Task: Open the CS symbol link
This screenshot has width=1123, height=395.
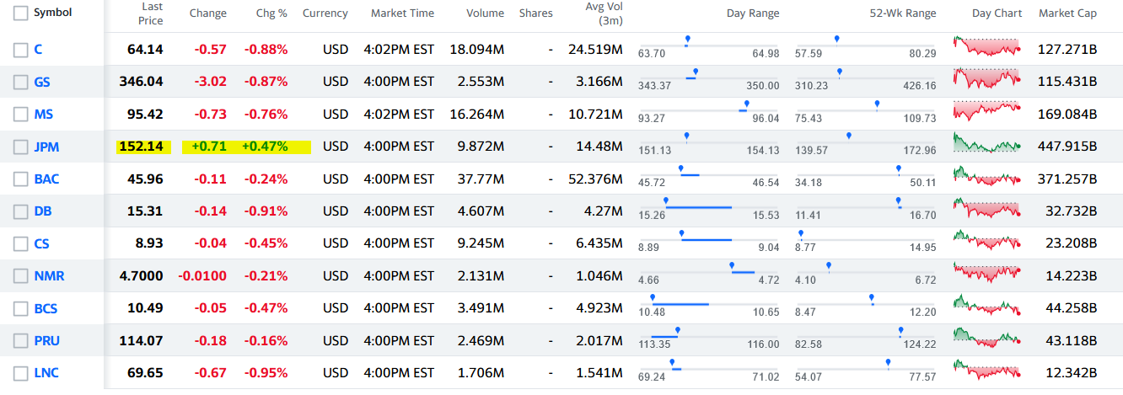Action: [41, 244]
